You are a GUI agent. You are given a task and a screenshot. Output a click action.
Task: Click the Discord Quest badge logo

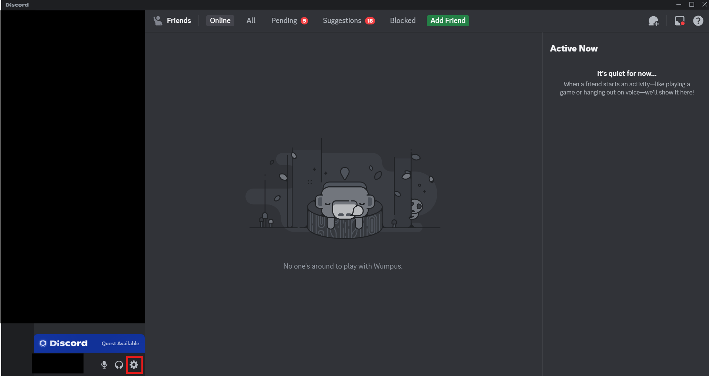coord(43,343)
